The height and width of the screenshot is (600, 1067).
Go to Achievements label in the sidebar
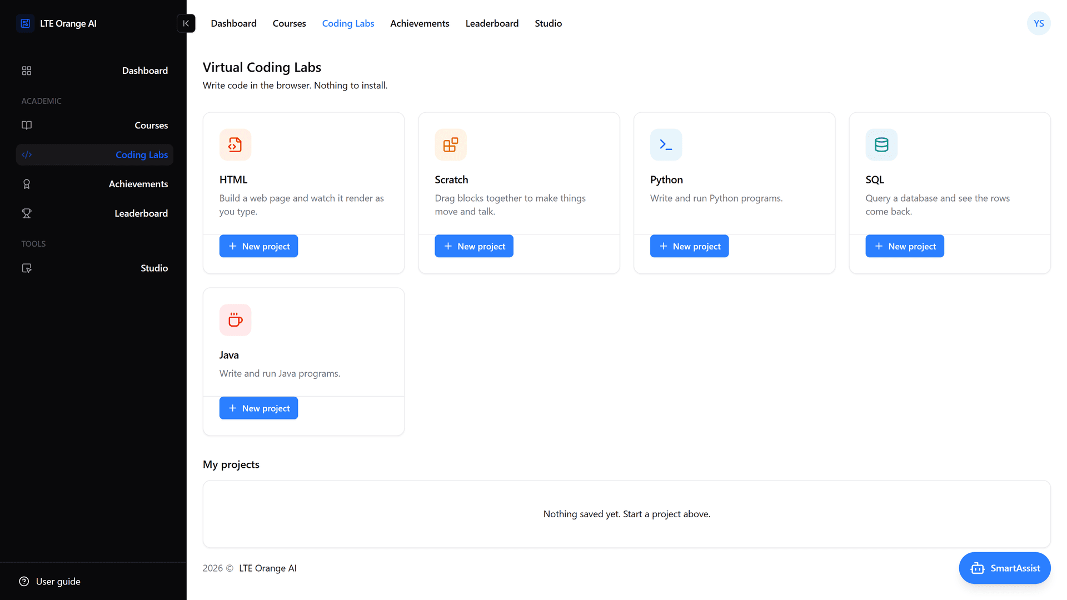click(x=138, y=184)
